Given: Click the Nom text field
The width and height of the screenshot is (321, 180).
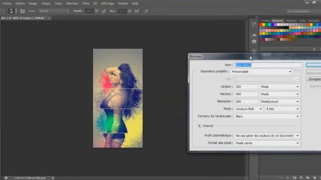Looking at the screenshot, I should pyautogui.click(x=268, y=65).
